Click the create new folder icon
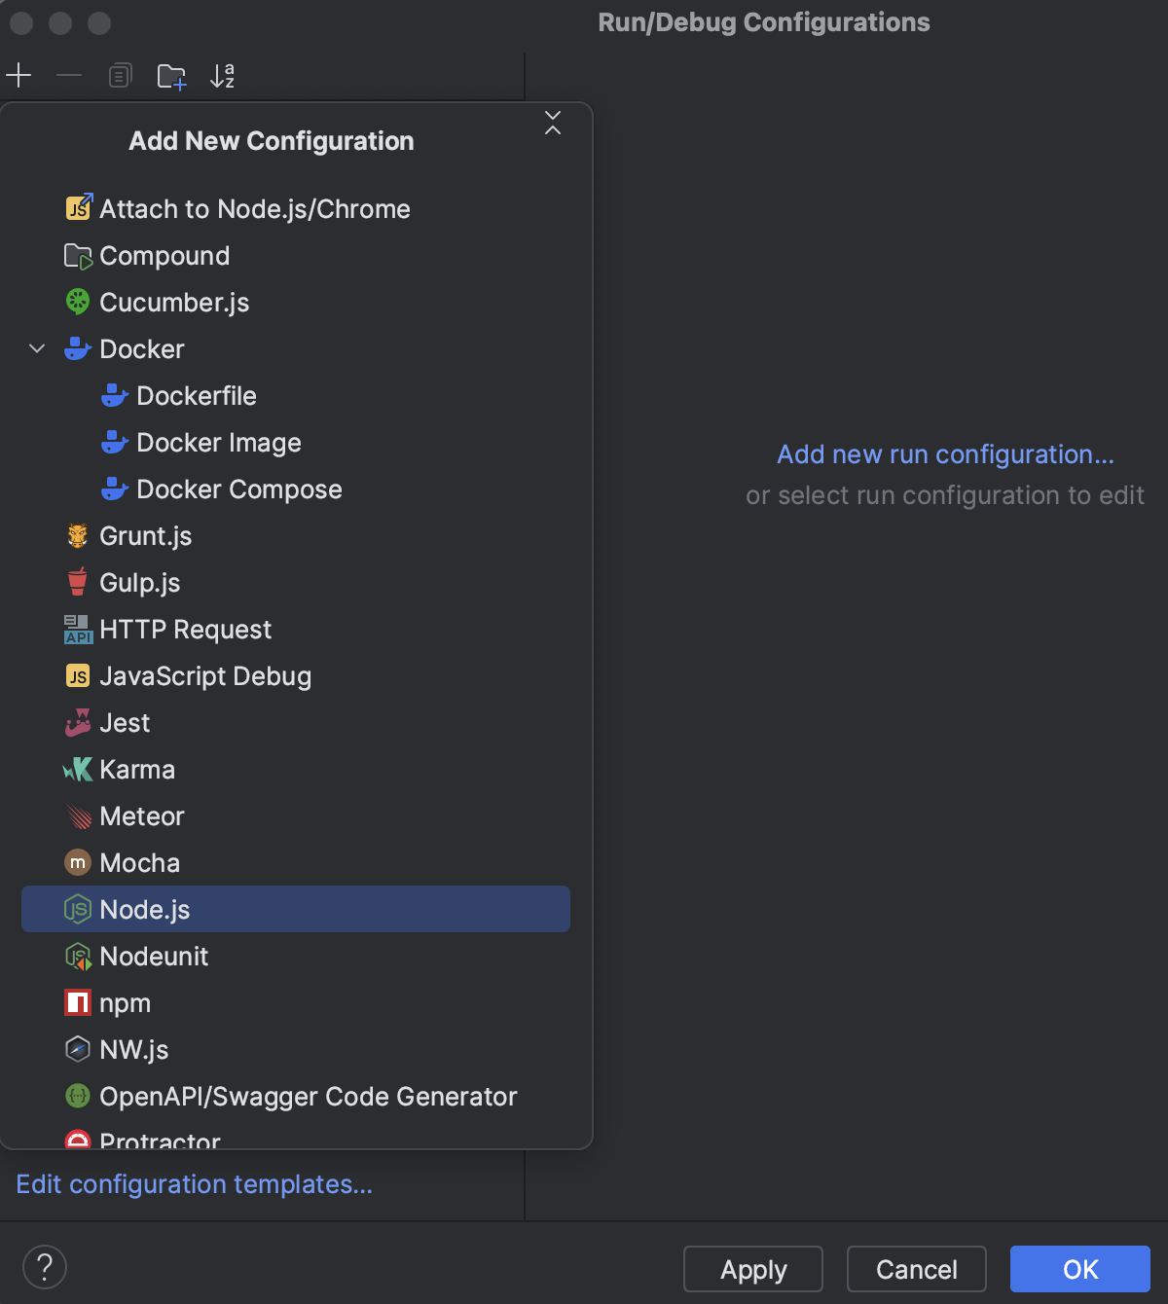 coord(171,75)
